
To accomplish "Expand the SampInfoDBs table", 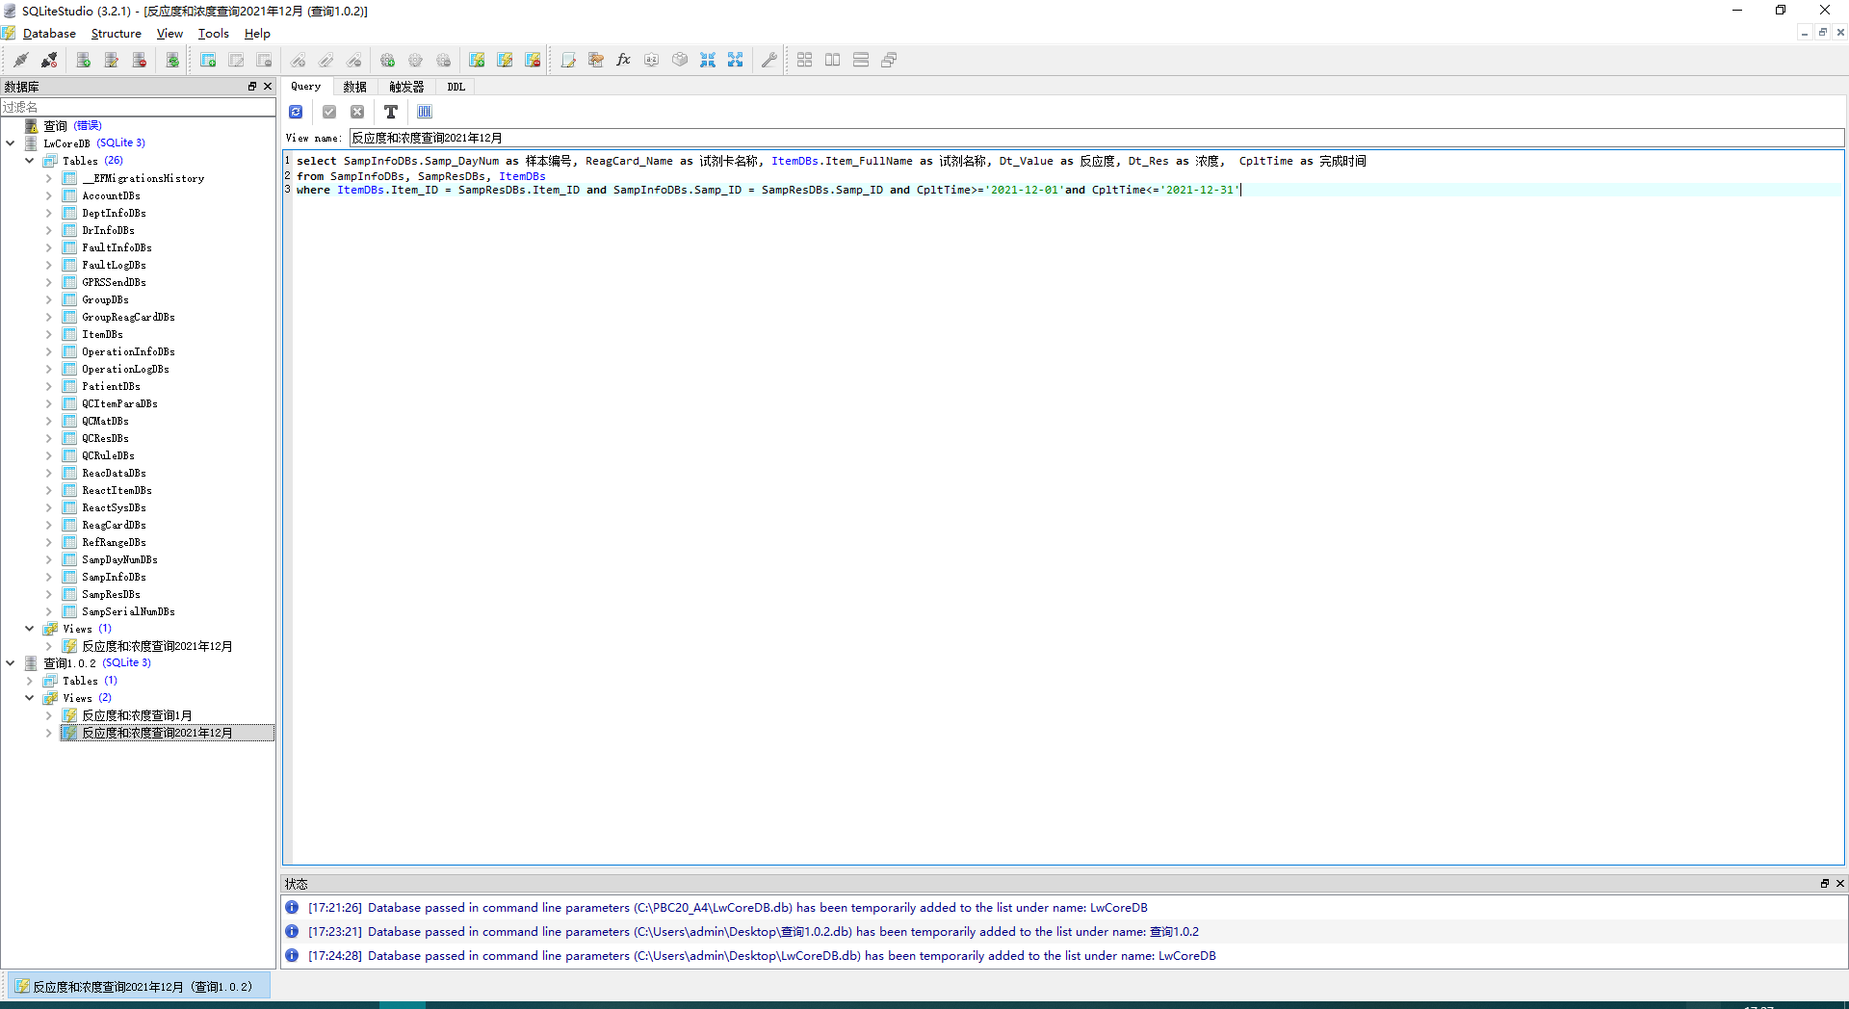I will pyautogui.click(x=49, y=577).
